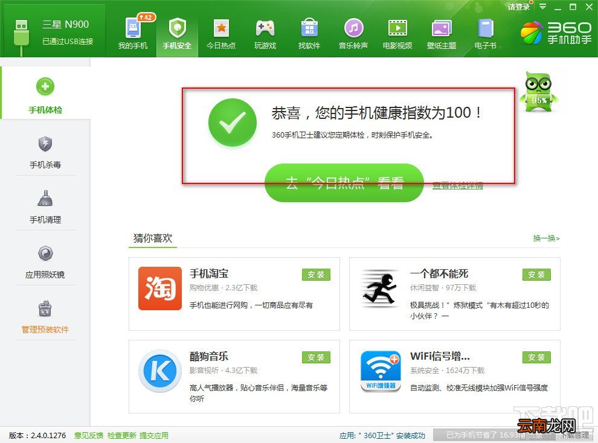Click the USB device connection icon
The height and width of the screenshot is (443, 598).
tap(21, 37)
